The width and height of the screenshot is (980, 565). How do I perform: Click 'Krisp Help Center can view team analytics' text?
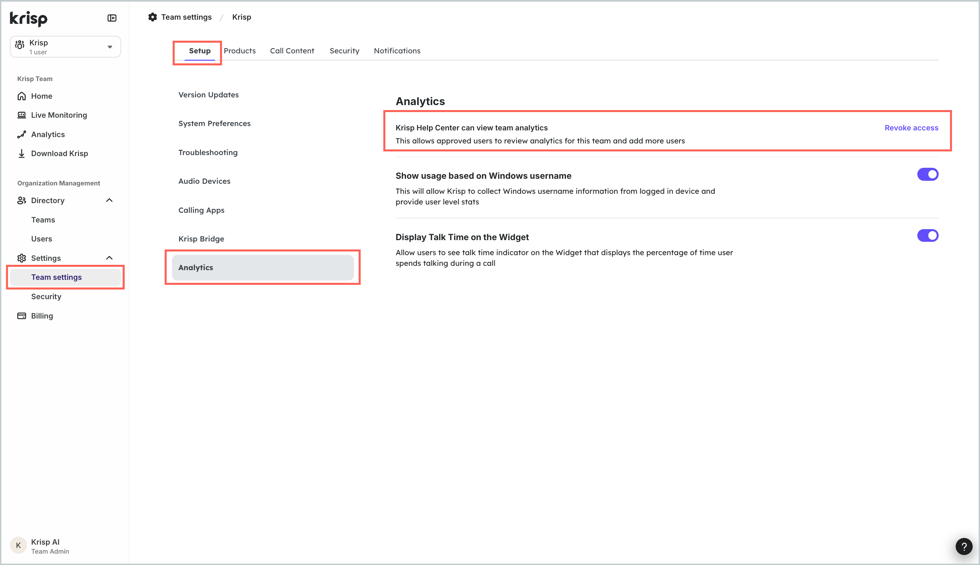point(472,128)
